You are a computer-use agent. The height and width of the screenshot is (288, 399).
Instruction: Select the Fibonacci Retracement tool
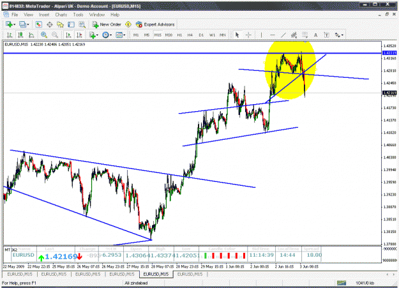pyautogui.click(x=305, y=35)
